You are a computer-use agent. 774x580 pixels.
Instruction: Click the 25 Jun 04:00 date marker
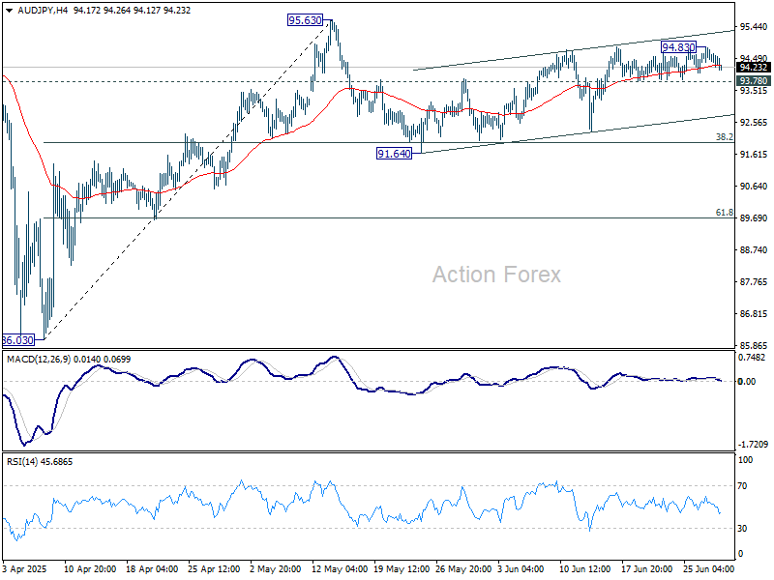708,568
